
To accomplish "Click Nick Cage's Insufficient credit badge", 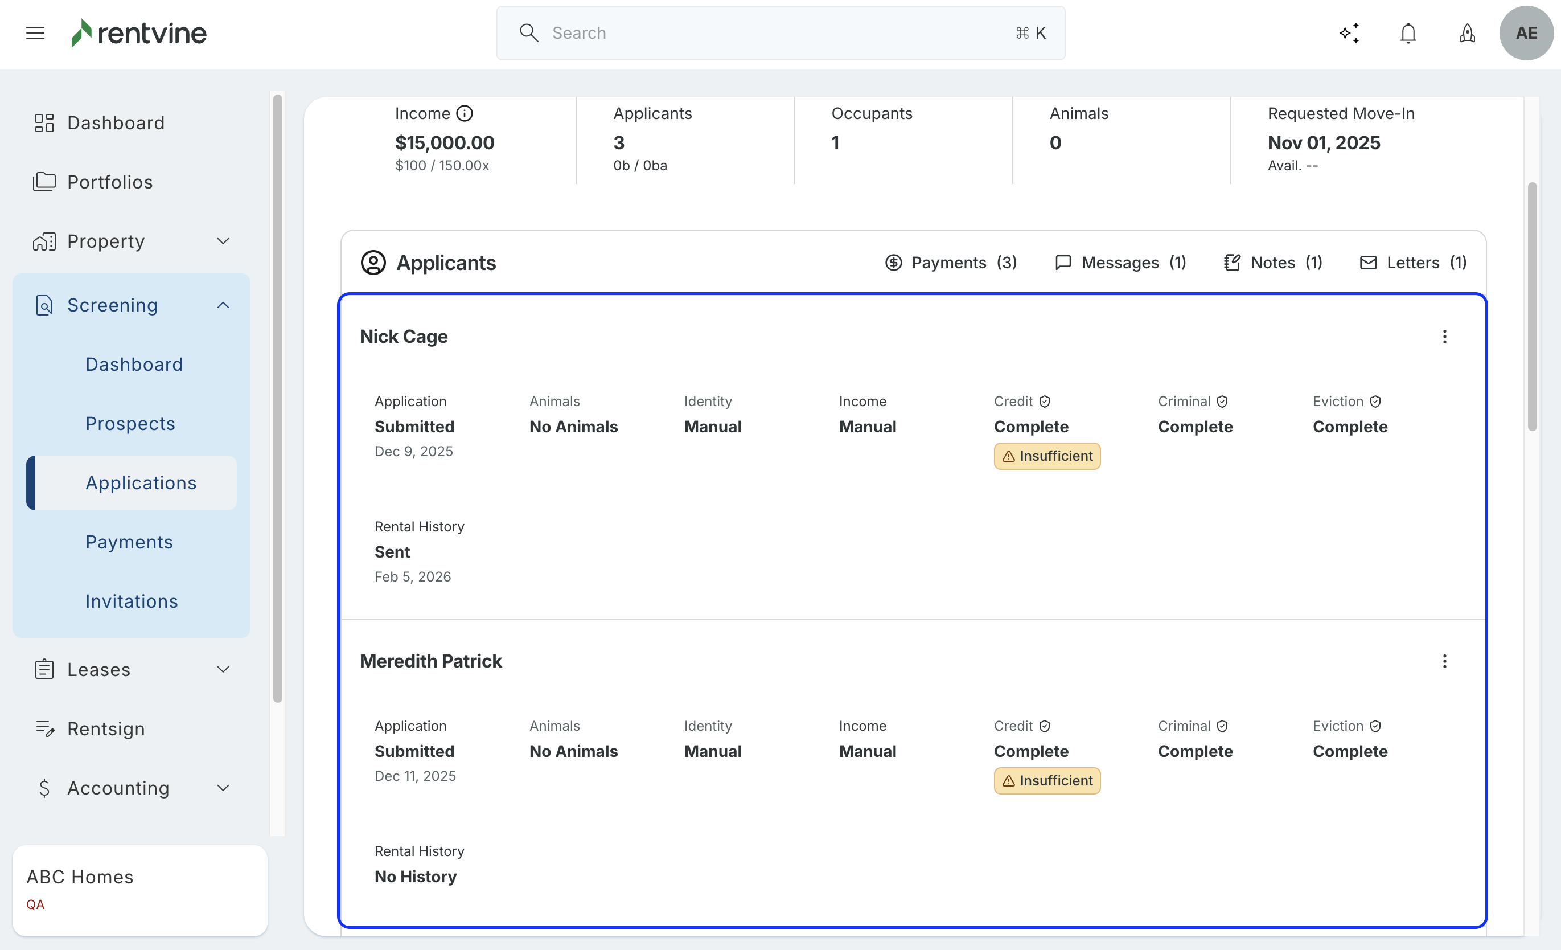I will point(1046,456).
